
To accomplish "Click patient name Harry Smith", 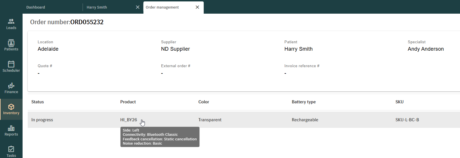I will [x=298, y=49].
